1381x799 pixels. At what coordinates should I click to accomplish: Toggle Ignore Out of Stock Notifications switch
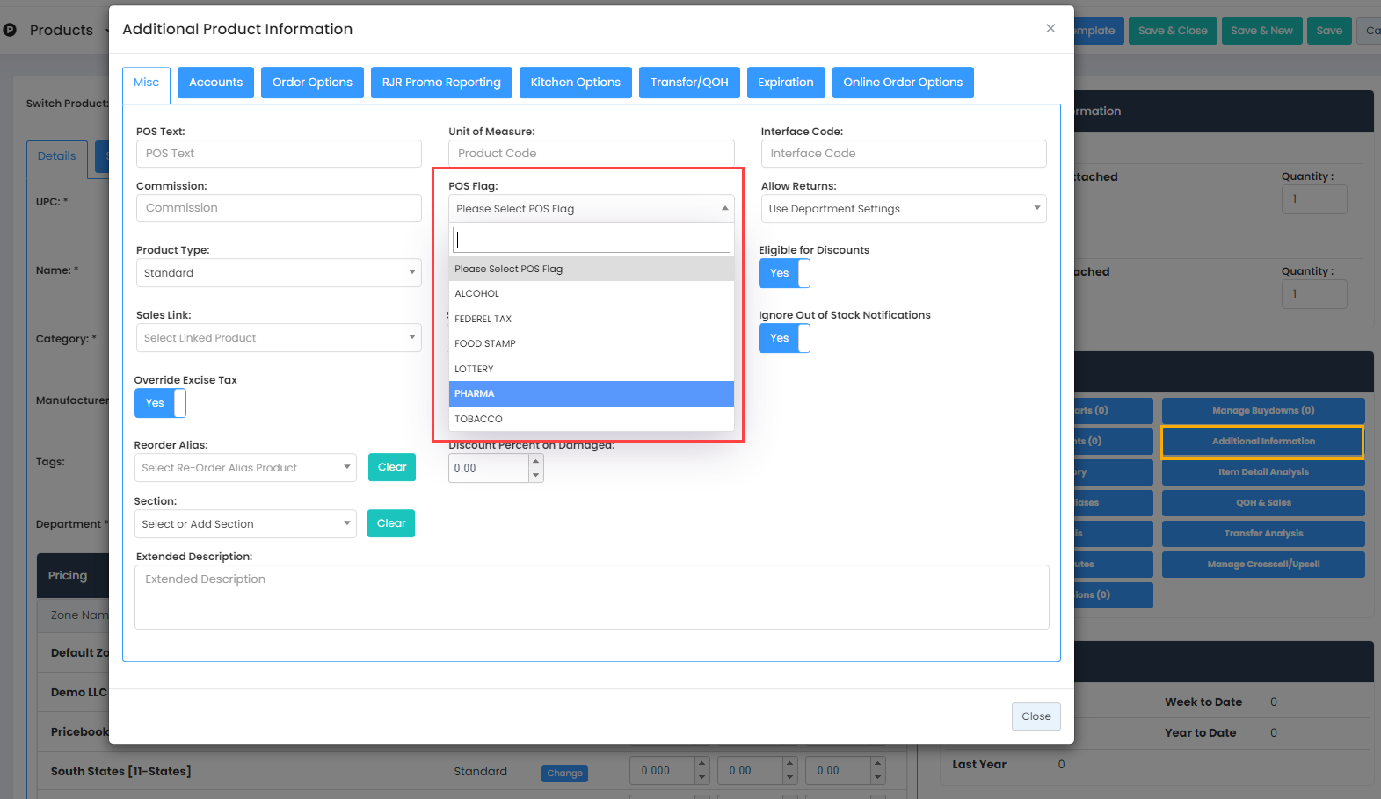click(x=783, y=338)
